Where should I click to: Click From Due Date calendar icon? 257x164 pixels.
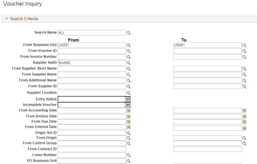pyautogui.click(x=128, y=122)
